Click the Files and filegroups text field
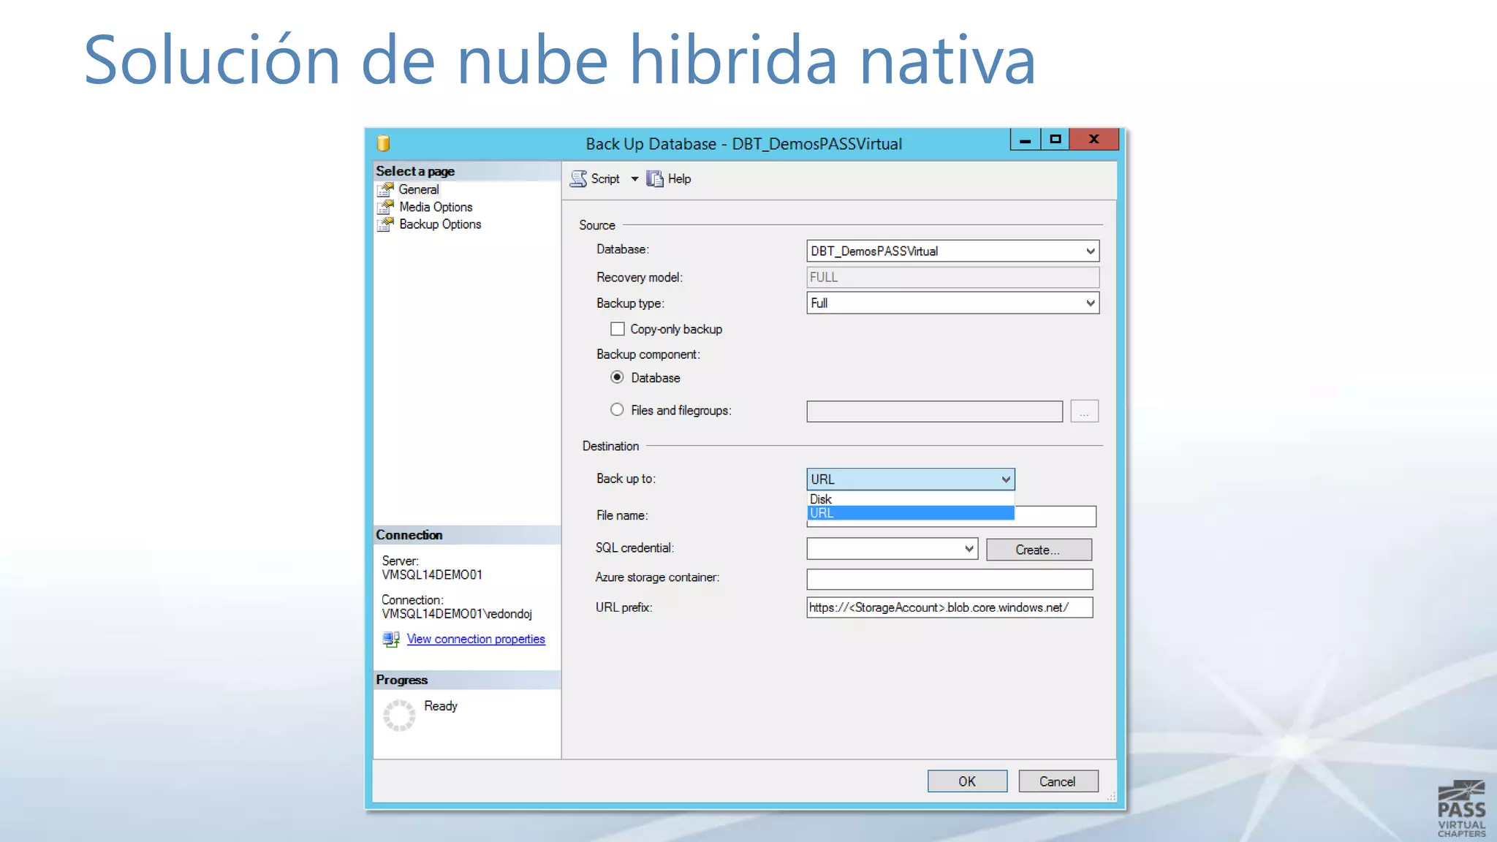The height and width of the screenshot is (842, 1497). (x=934, y=411)
